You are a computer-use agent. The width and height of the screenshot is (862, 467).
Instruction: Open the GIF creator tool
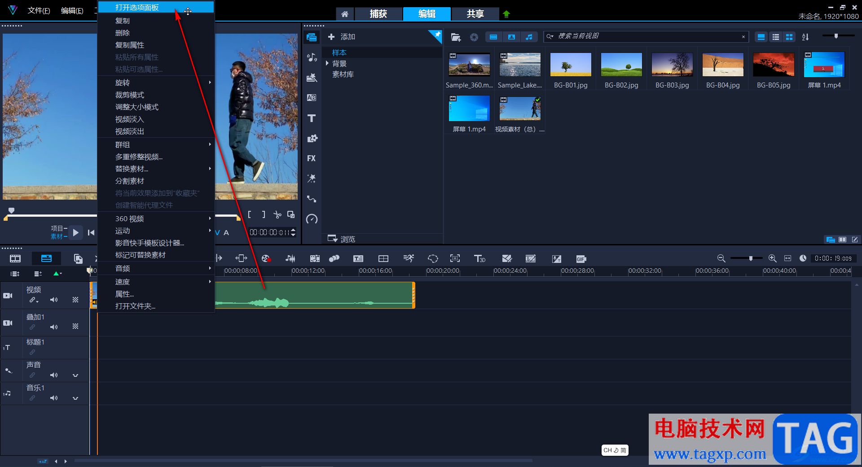[x=581, y=259]
